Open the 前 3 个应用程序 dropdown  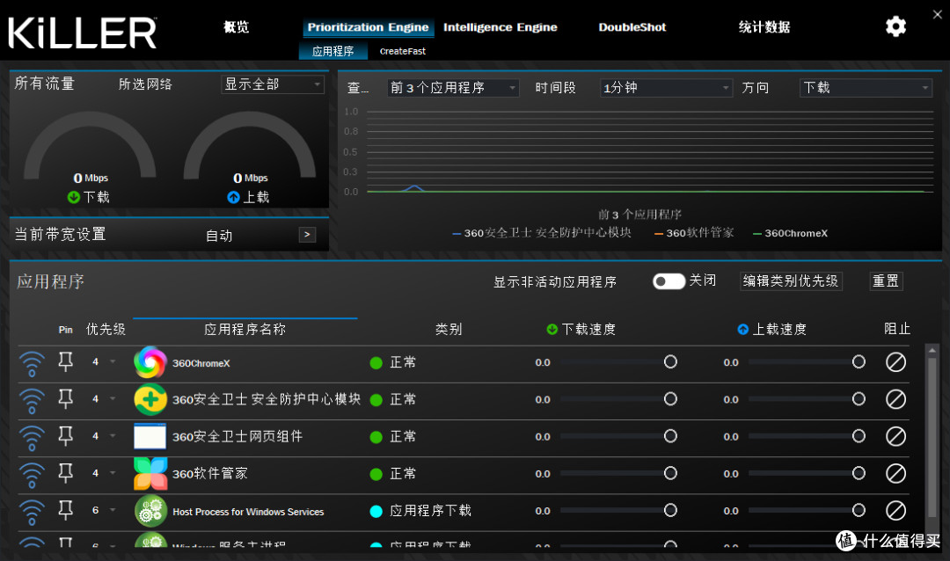coord(453,88)
